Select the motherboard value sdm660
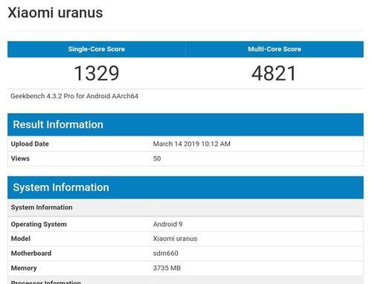Screen dimensions: 372x284 pyautogui.click(x=166, y=254)
